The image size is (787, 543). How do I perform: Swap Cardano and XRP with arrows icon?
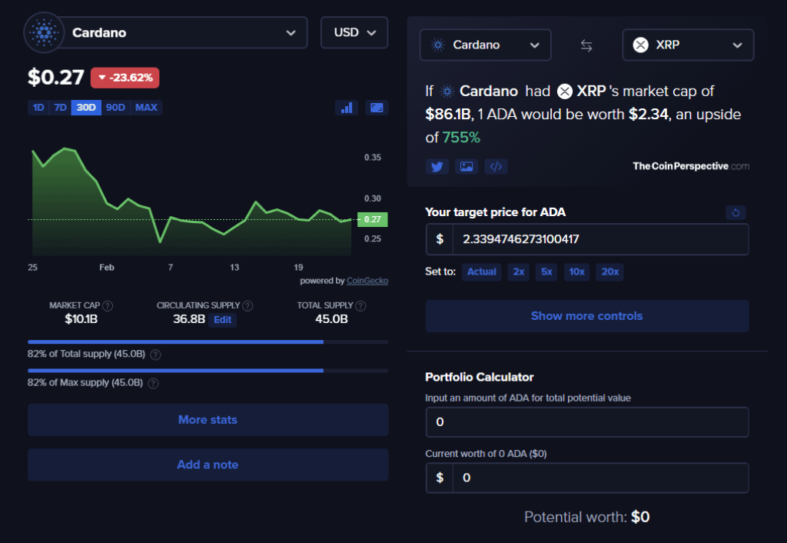tap(586, 45)
